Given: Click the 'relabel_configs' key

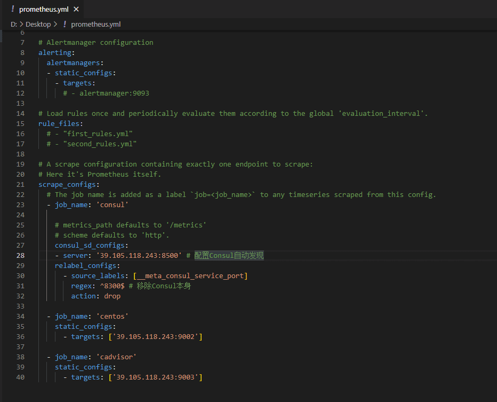Looking at the screenshot, I should [85, 266].
